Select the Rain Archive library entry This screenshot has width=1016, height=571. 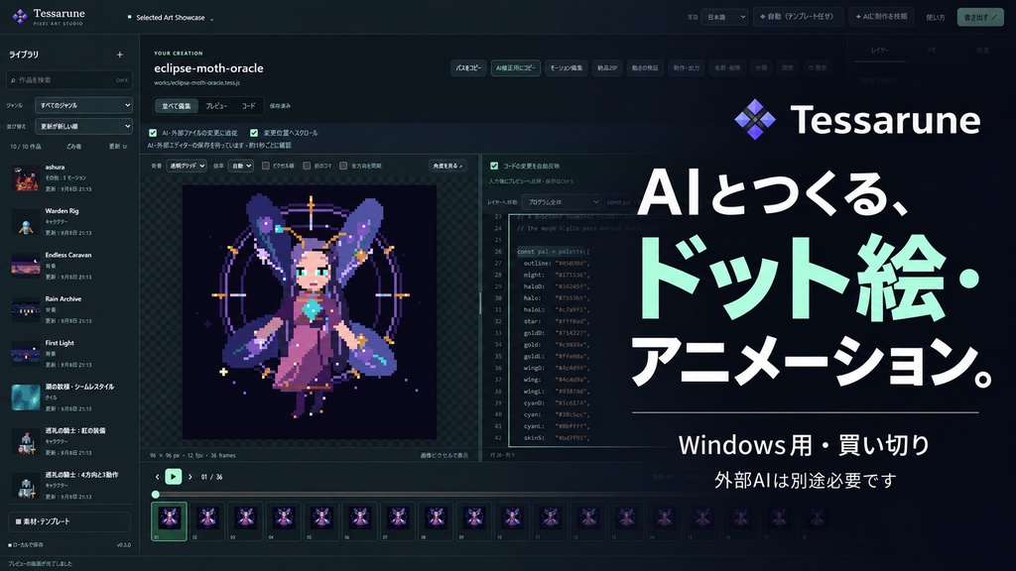pyautogui.click(x=70, y=309)
